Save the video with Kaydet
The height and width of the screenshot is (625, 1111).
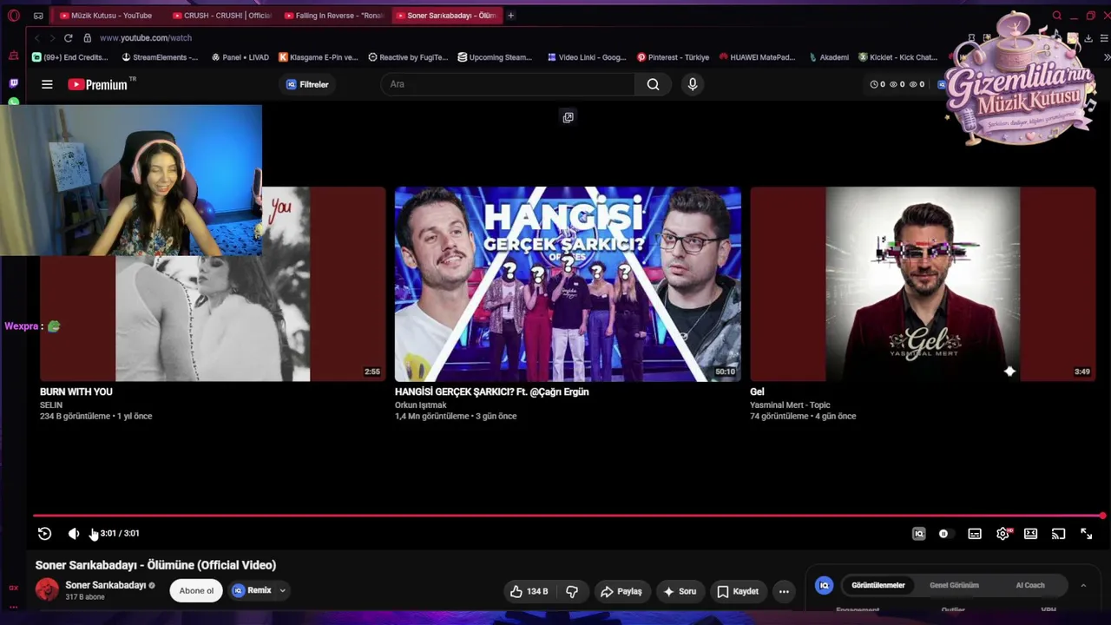coord(738,591)
